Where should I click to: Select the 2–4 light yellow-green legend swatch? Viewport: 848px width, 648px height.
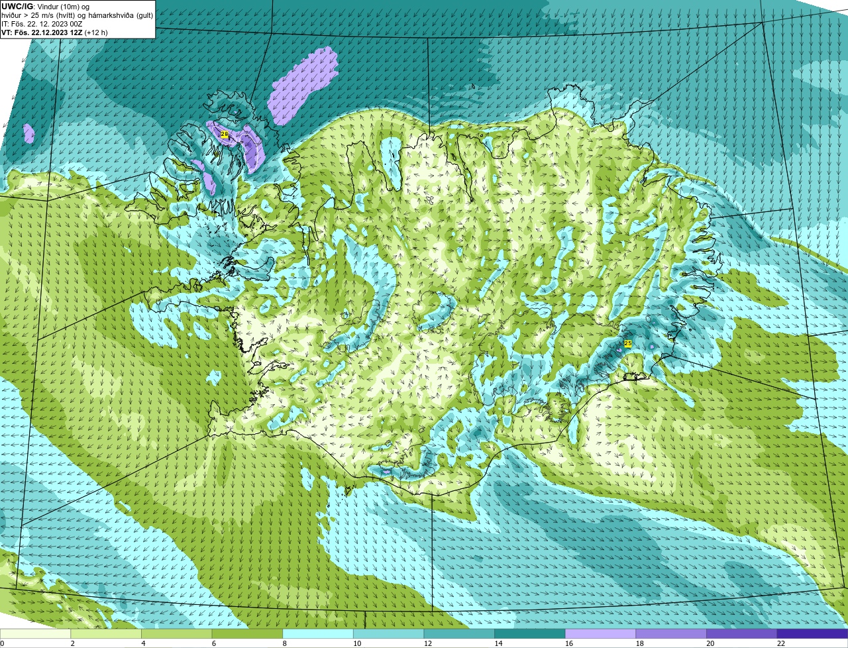(107, 633)
